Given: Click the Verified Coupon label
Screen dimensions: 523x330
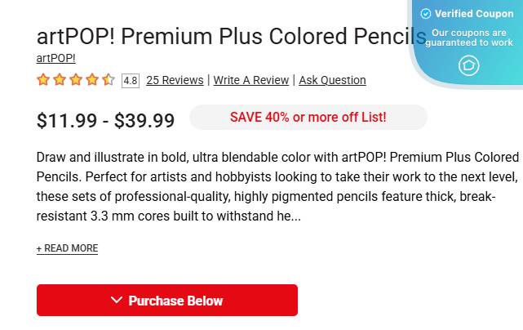Looking at the screenshot, I should tap(474, 14).
